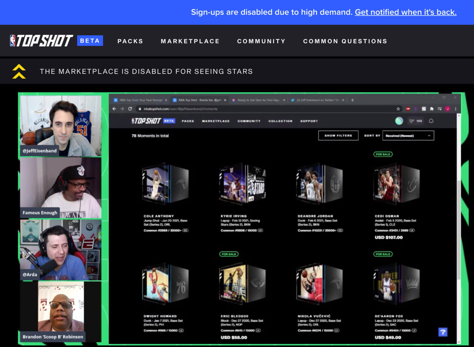Image resolution: width=474 pixels, height=347 pixels.
Task: Click PACKS in the streamed Top Shot nav
Action: pyautogui.click(x=188, y=121)
